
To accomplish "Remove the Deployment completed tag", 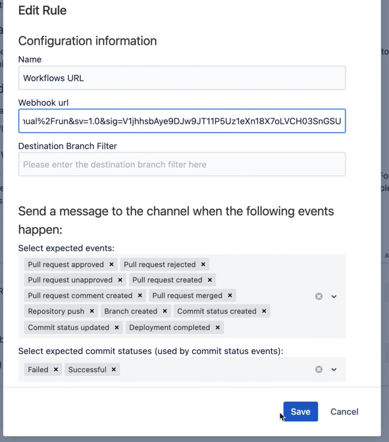I will pyautogui.click(x=218, y=328).
